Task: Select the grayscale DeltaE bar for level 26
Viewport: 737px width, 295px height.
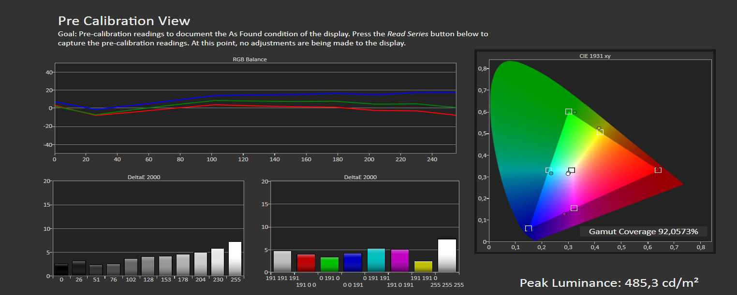Action: pos(78,268)
